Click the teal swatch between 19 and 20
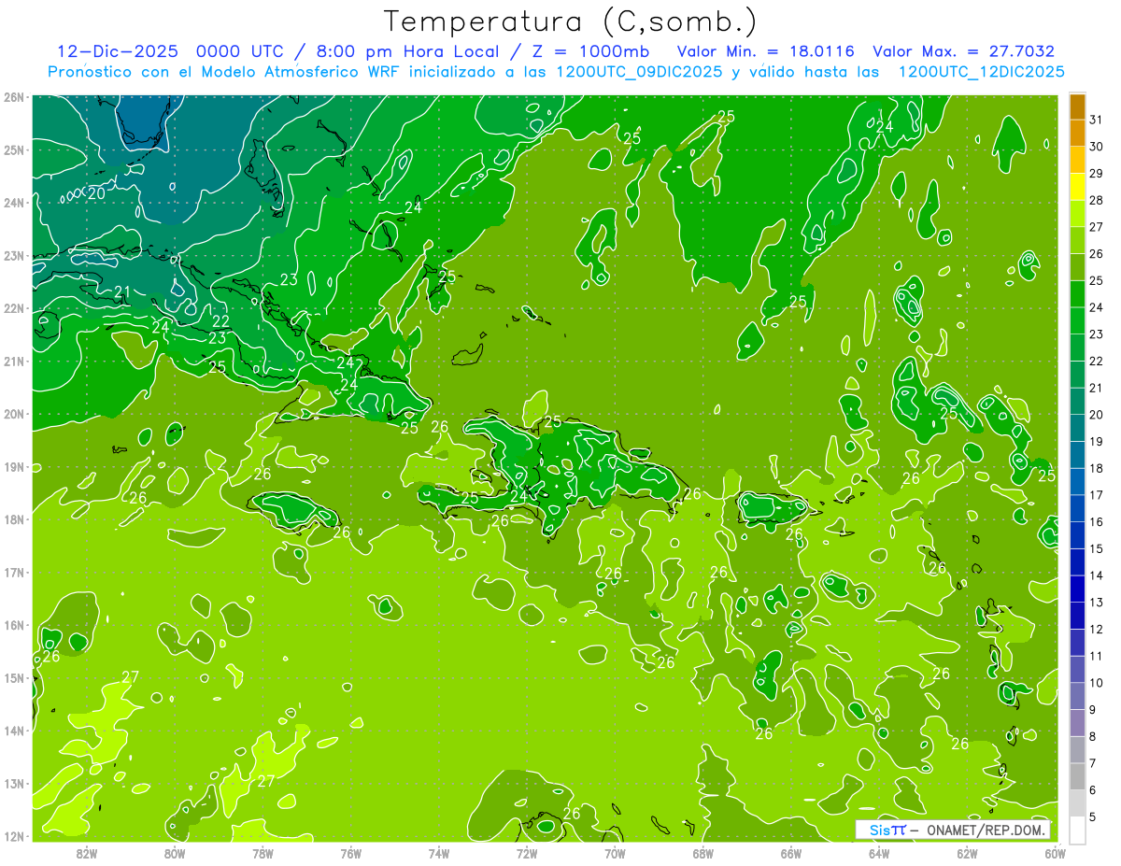 point(1077,428)
